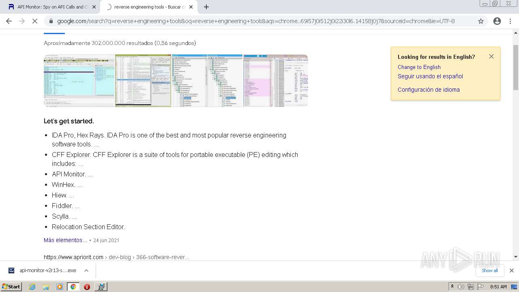Open the Windows Start menu
The image size is (519, 292).
pyautogui.click(x=11, y=286)
